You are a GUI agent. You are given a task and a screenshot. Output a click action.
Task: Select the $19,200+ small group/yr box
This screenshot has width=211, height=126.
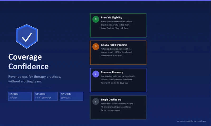pyautogui.click(x=46, y=96)
